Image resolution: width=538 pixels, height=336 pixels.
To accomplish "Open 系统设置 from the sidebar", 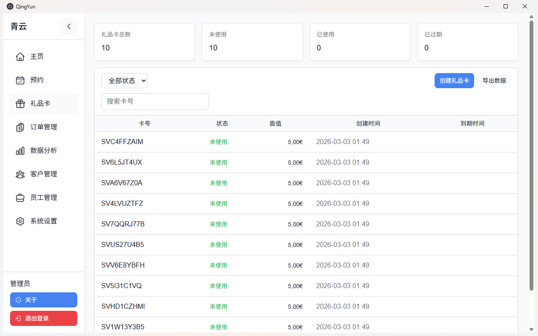I will (x=44, y=221).
